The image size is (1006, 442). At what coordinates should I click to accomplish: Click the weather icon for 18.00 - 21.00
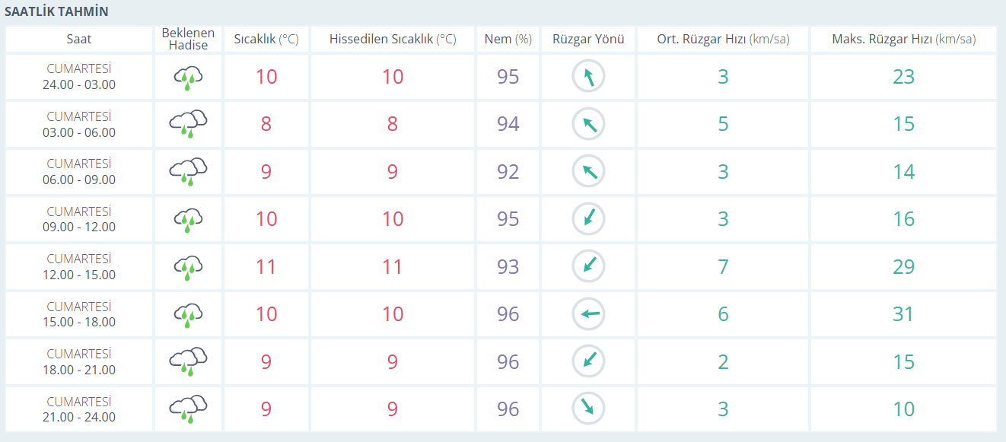[x=188, y=362]
